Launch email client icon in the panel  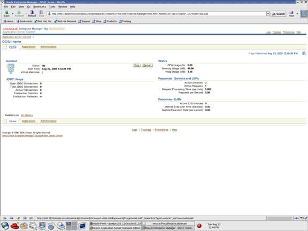(x=24, y=226)
